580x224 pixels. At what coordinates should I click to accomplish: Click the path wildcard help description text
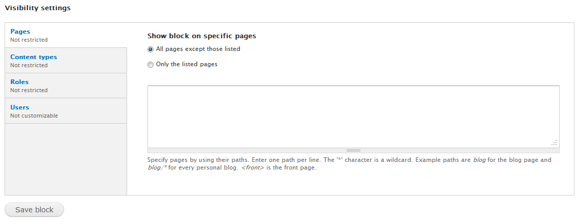pos(349,164)
